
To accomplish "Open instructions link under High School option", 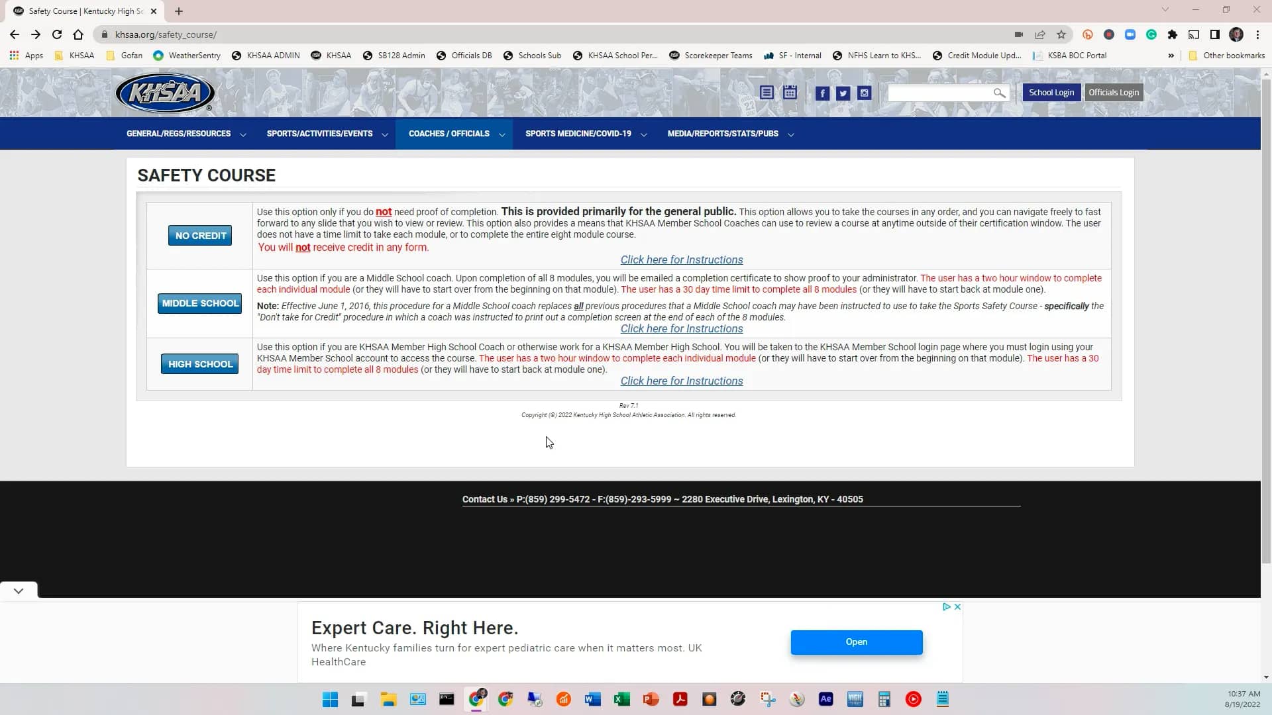I will [682, 381].
